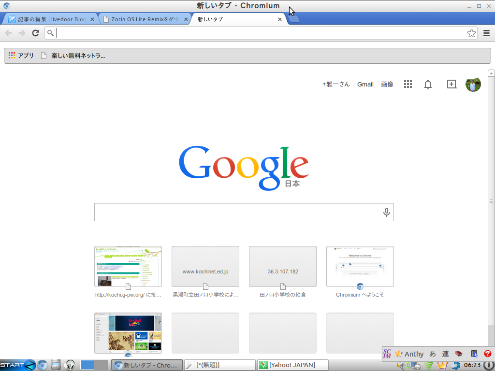The width and height of the screenshot is (495, 371).
Task: Close the Zorin OS Lite Remix tab
Action: (x=186, y=19)
